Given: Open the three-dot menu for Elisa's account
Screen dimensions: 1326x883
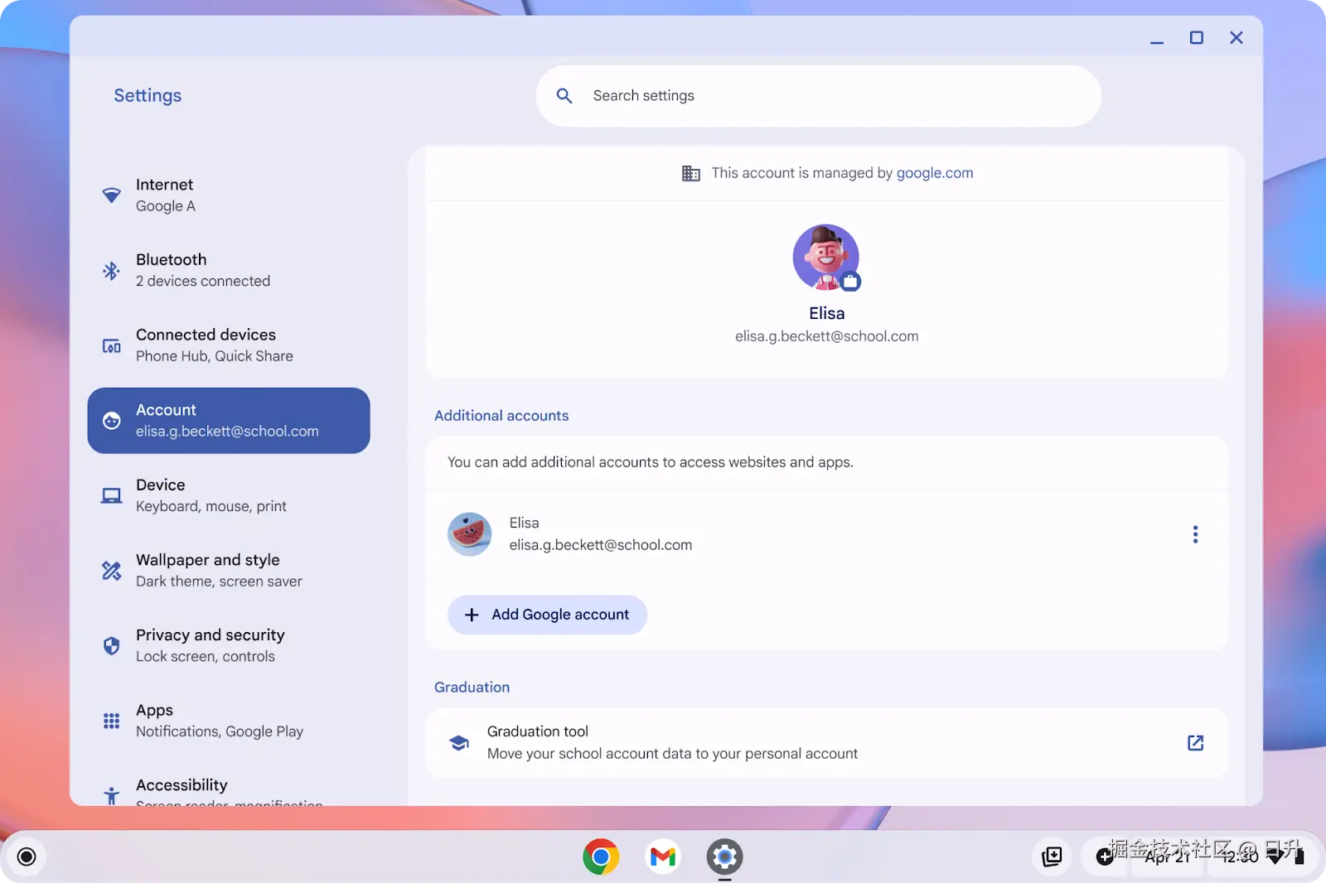Looking at the screenshot, I should click(1195, 534).
